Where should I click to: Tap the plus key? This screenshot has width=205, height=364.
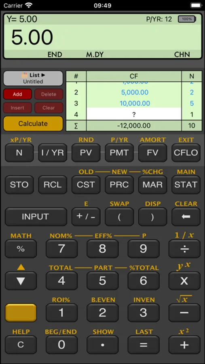click(x=184, y=345)
